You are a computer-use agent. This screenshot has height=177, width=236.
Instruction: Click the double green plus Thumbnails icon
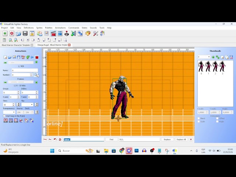coord(218,57)
